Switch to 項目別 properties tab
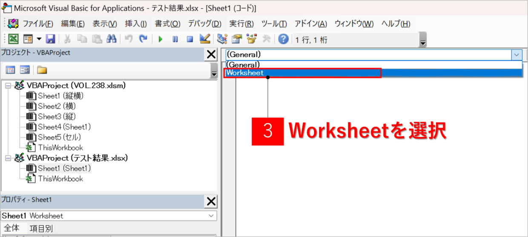This screenshot has width=528, height=237. point(41,228)
